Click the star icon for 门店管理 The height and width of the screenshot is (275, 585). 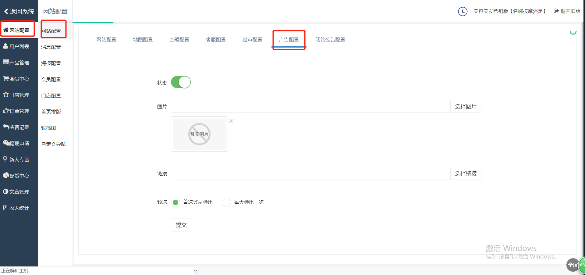(x=6, y=95)
